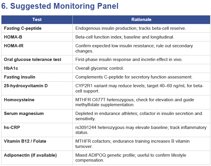Viewport: 211px width, 166px height.
Task: Click the "Rationale" column header
Action: 141,20
